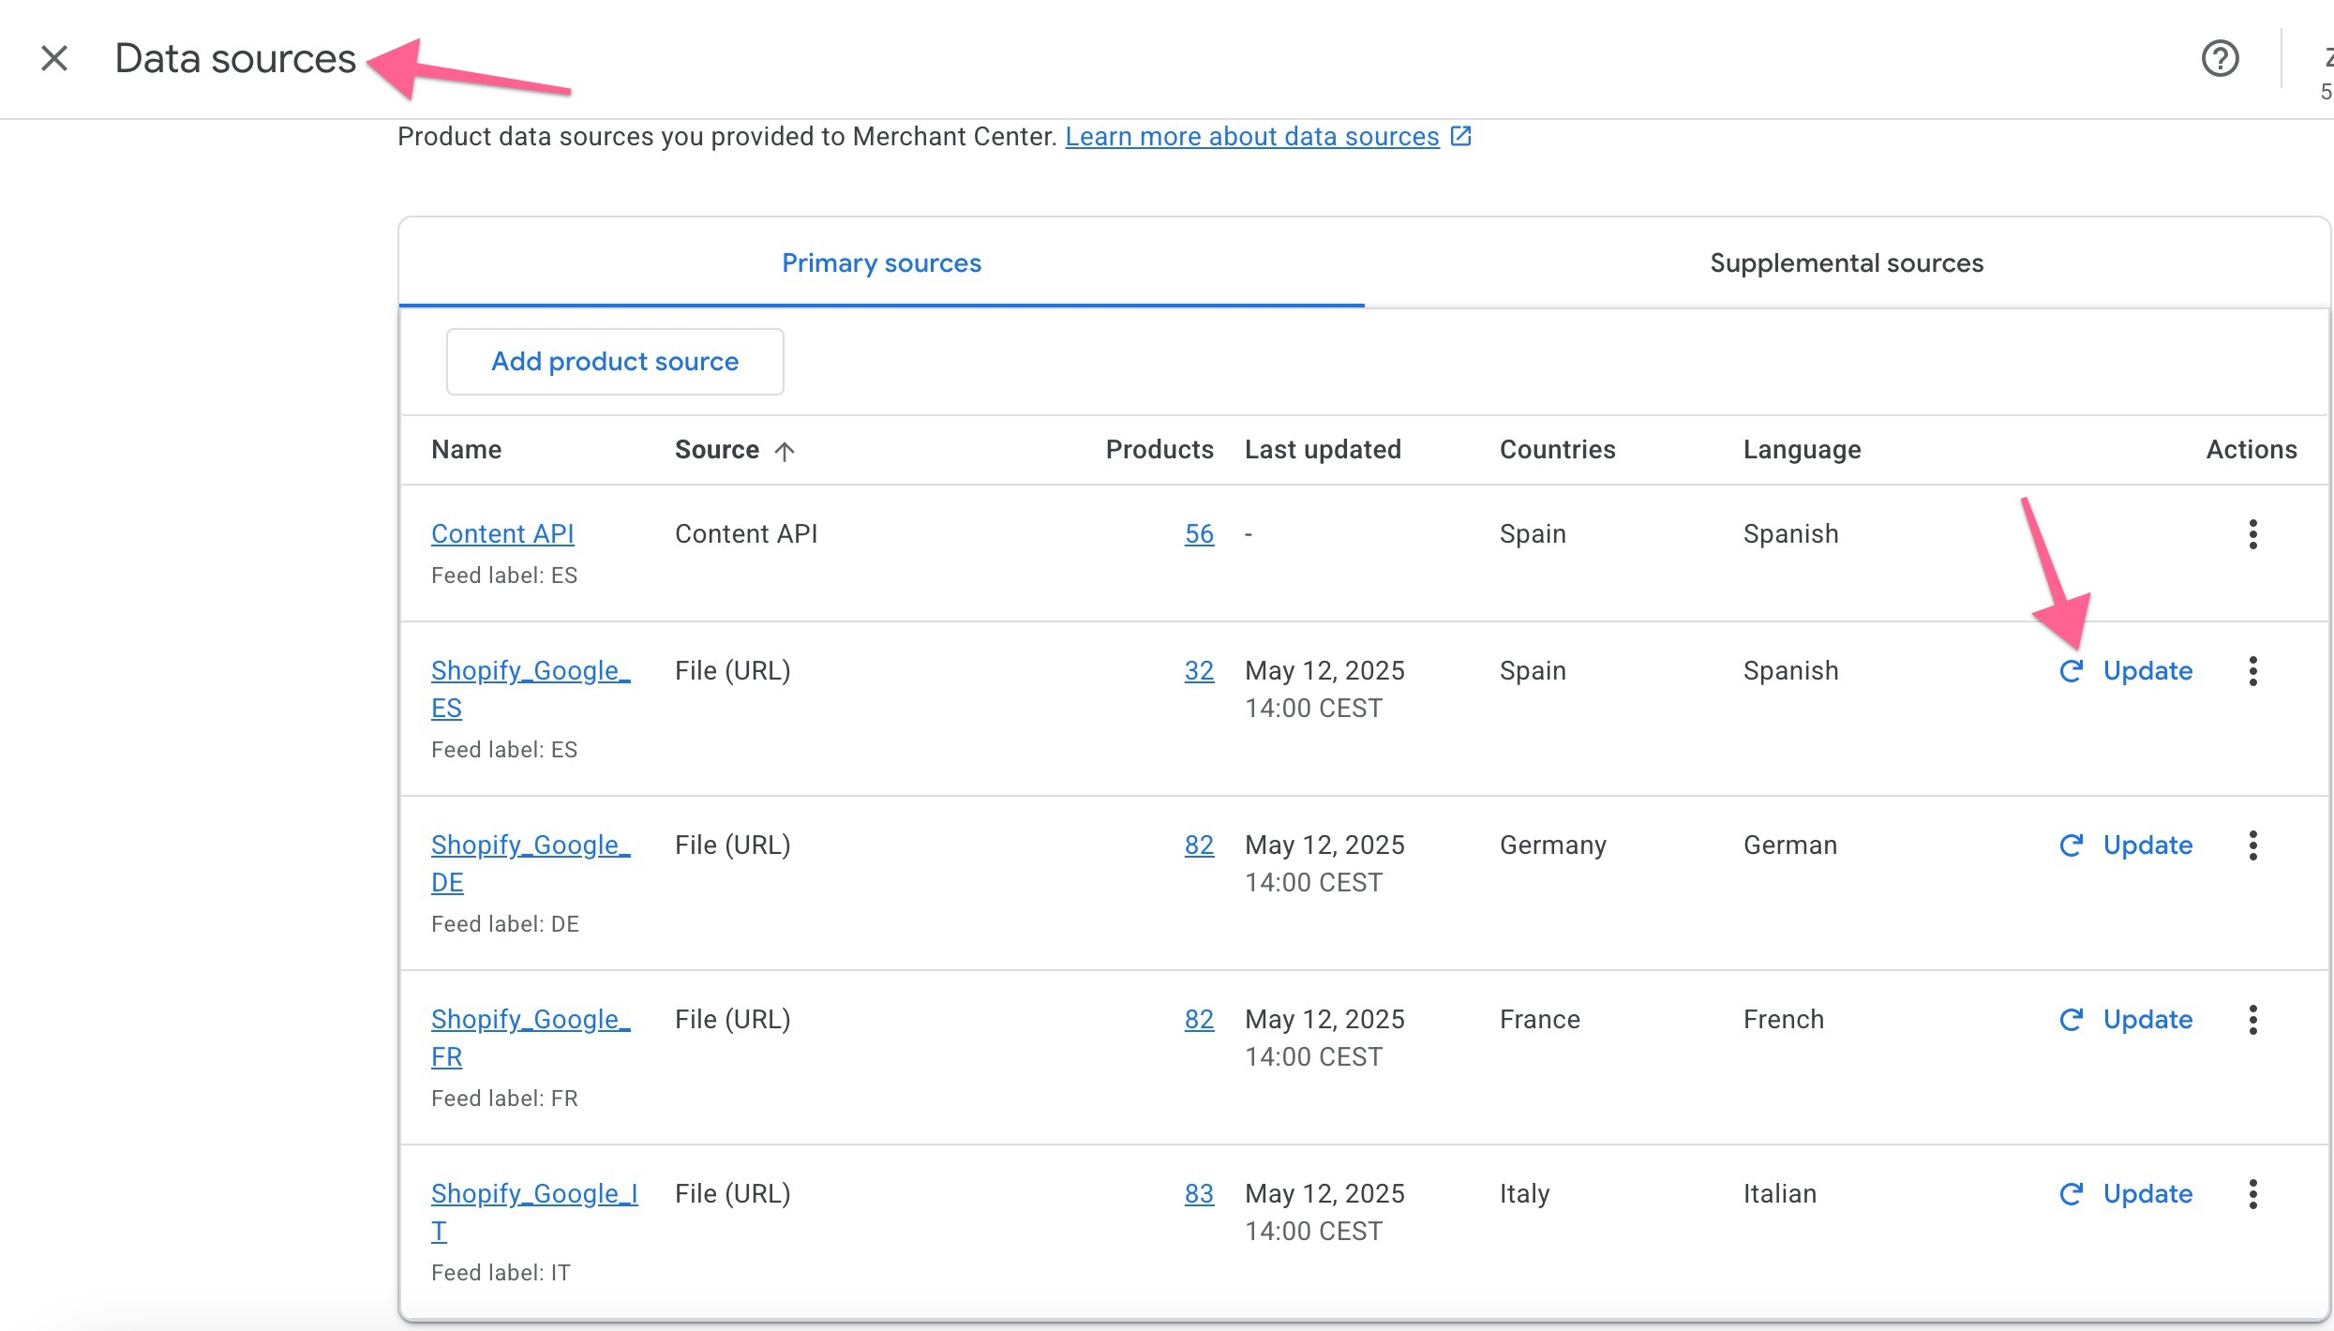Viewport: 2334px width, 1331px height.
Task: Click 'Feed label: FR' text
Action: [x=504, y=1099]
